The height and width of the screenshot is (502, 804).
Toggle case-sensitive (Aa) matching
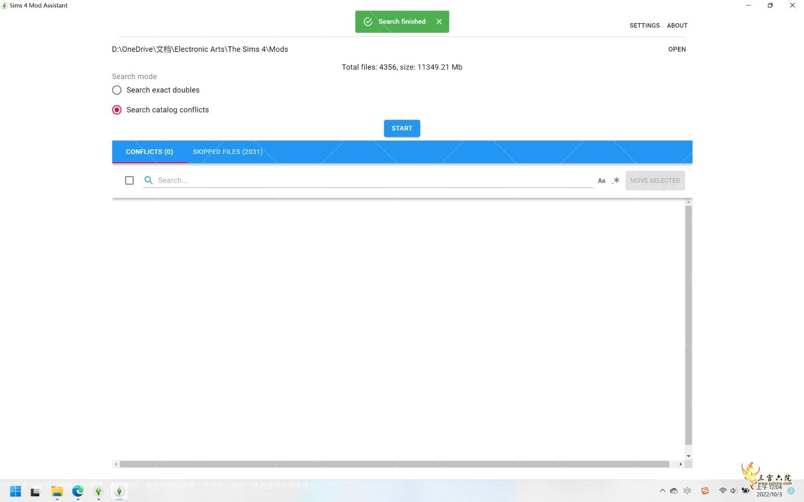point(601,181)
